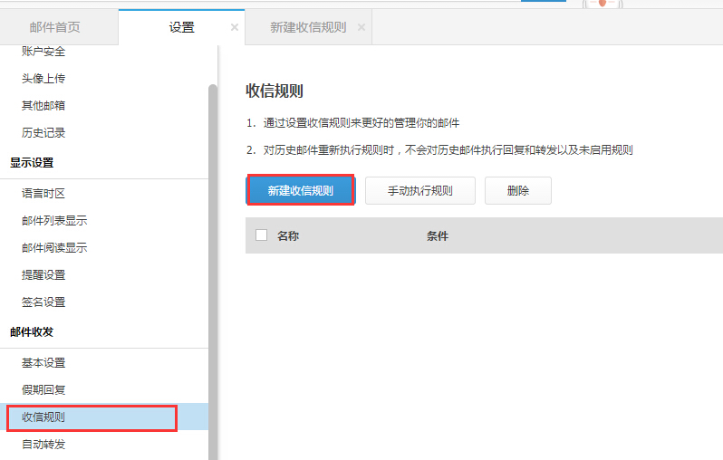Open 历史记录 in the sidebar
The width and height of the screenshot is (723, 460).
(43, 133)
